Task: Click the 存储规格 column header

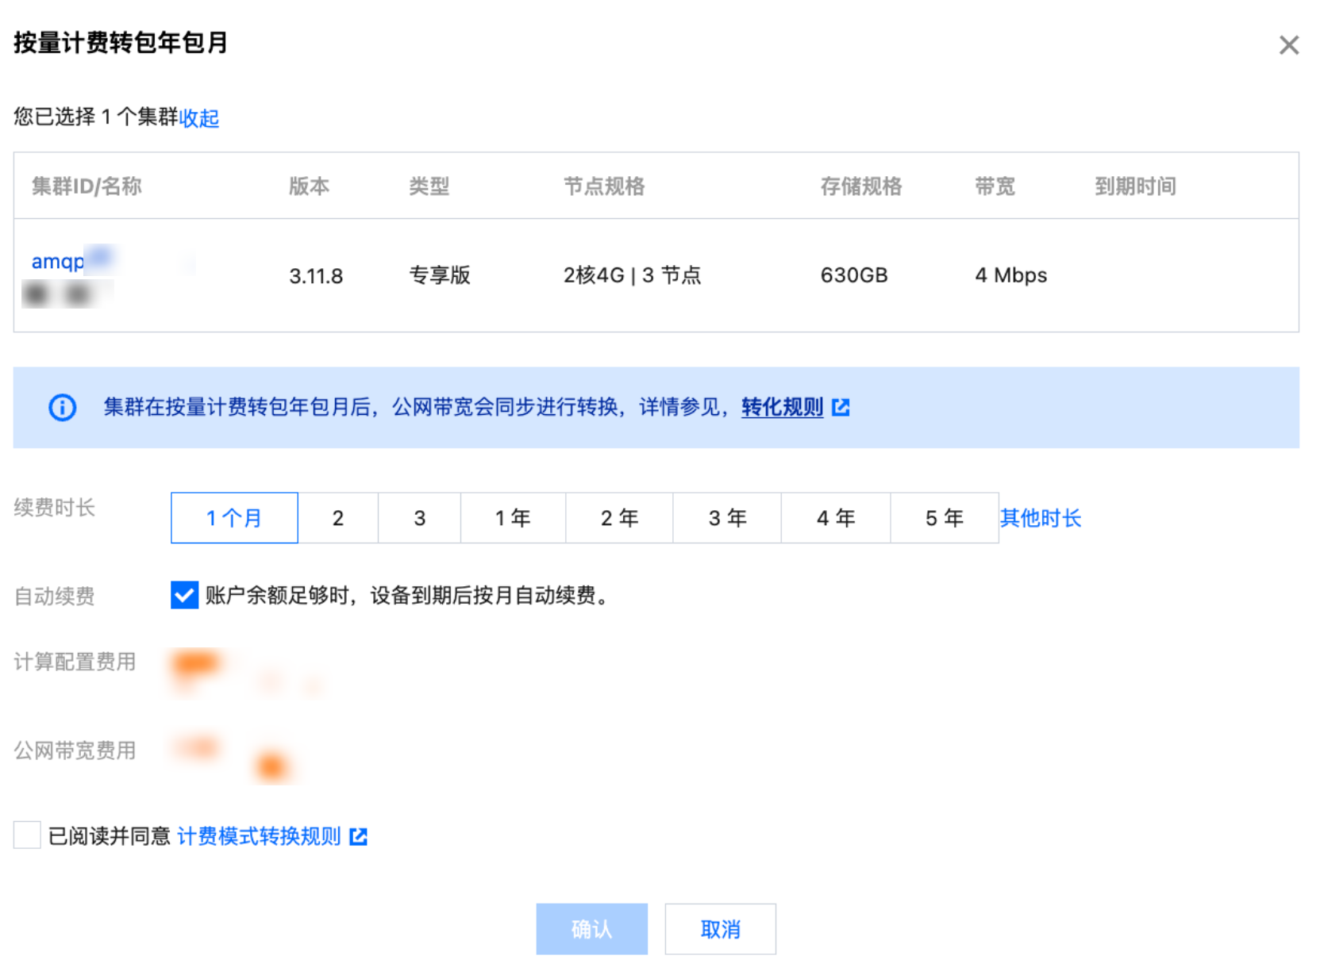Action: [861, 186]
